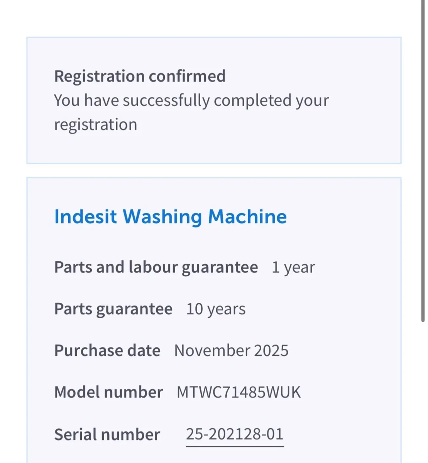Click the Serial number label
Screen dimensions: 428x463
coord(107,434)
